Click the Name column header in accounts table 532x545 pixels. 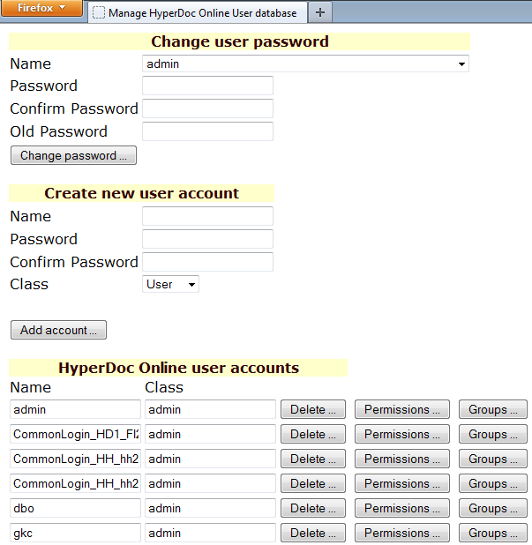pyautogui.click(x=31, y=387)
